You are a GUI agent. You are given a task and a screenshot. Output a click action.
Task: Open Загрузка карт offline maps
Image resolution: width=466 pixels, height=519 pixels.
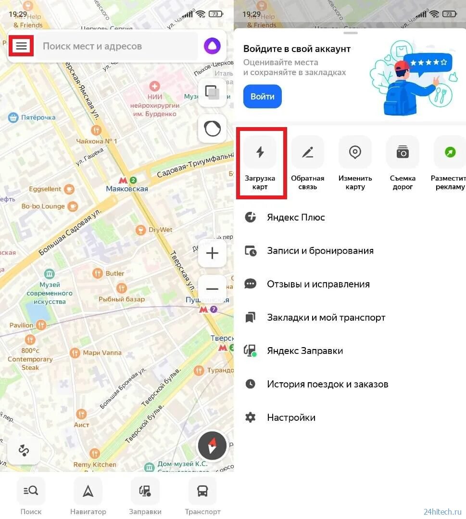(x=260, y=164)
